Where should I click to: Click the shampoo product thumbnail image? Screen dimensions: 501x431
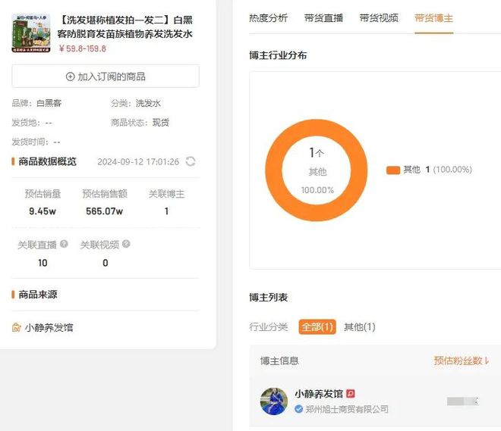(31, 33)
